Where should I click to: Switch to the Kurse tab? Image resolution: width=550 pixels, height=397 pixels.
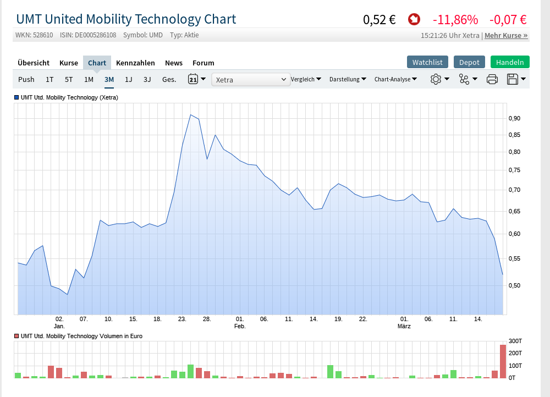[69, 63]
